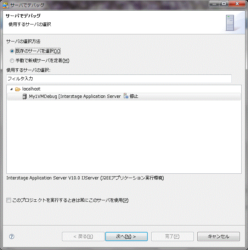Focus the フィルタ入力 filter field
248x250 pixels.
click(x=119, y=79)
